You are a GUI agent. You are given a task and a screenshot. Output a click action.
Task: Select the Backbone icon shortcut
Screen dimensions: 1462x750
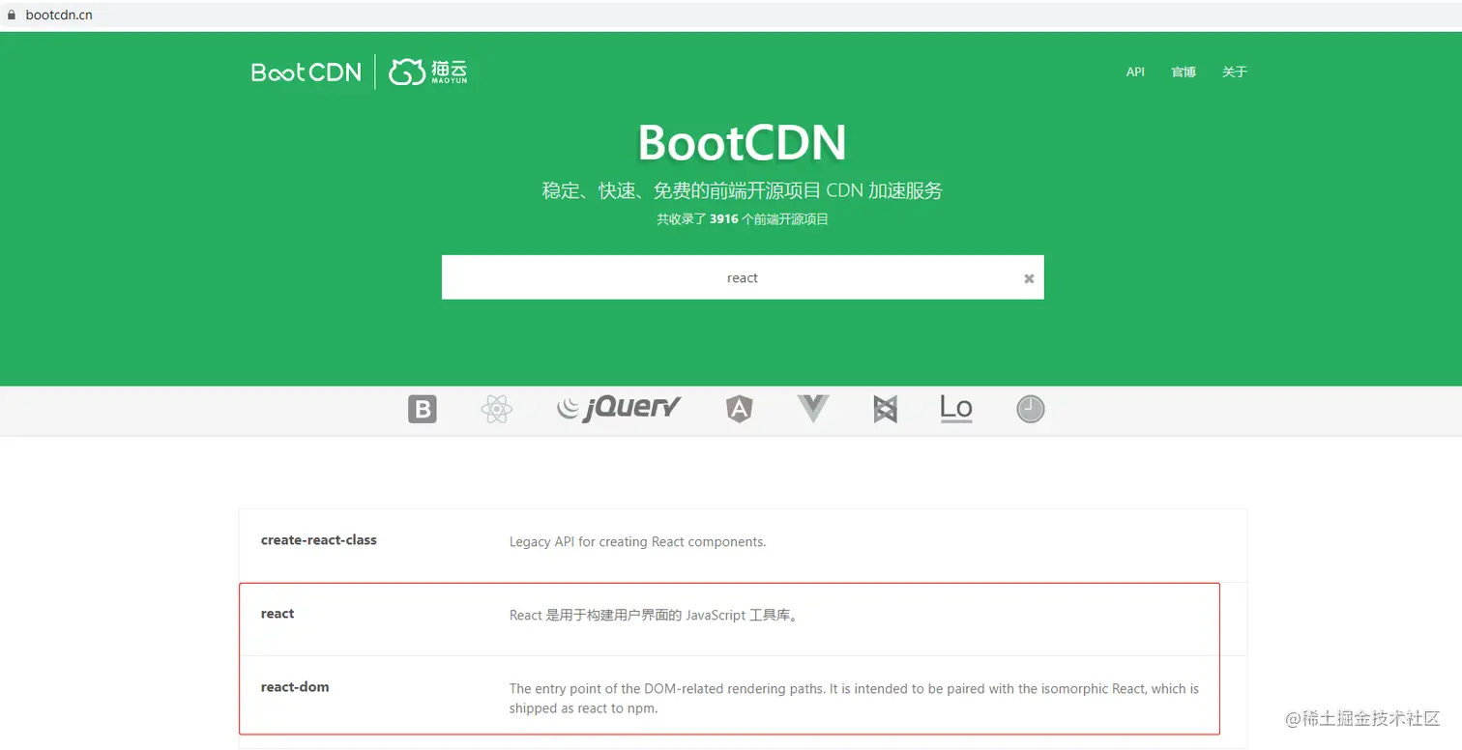pos(885,410)
